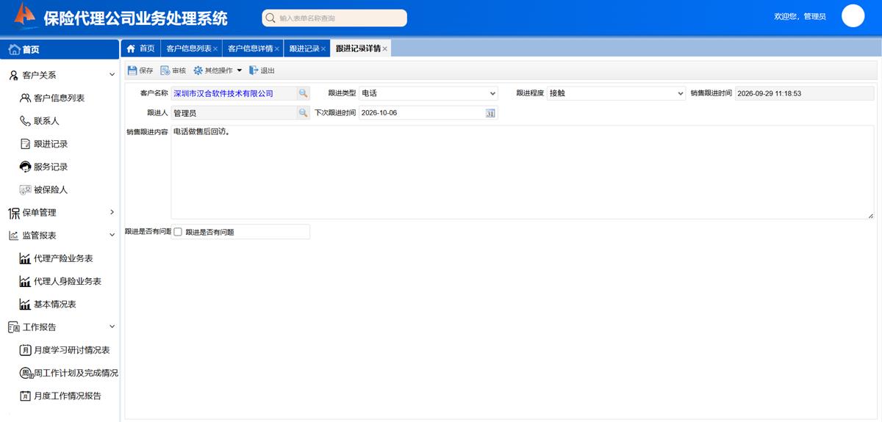Open the calendar icon for 下次跟进时间
882x422 pixels.
click(x=490, y=113)
